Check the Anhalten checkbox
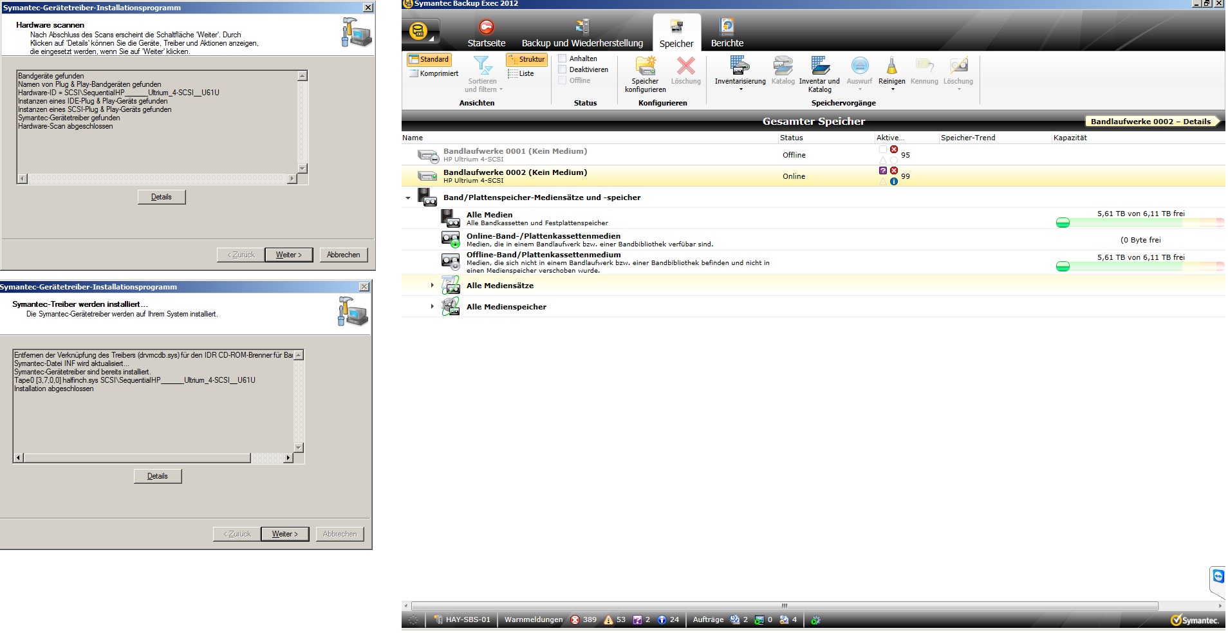 point(562,59)
